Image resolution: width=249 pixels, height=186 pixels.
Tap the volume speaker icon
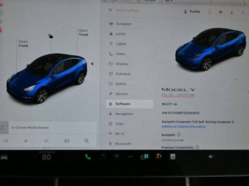click(x=211, y=157)
